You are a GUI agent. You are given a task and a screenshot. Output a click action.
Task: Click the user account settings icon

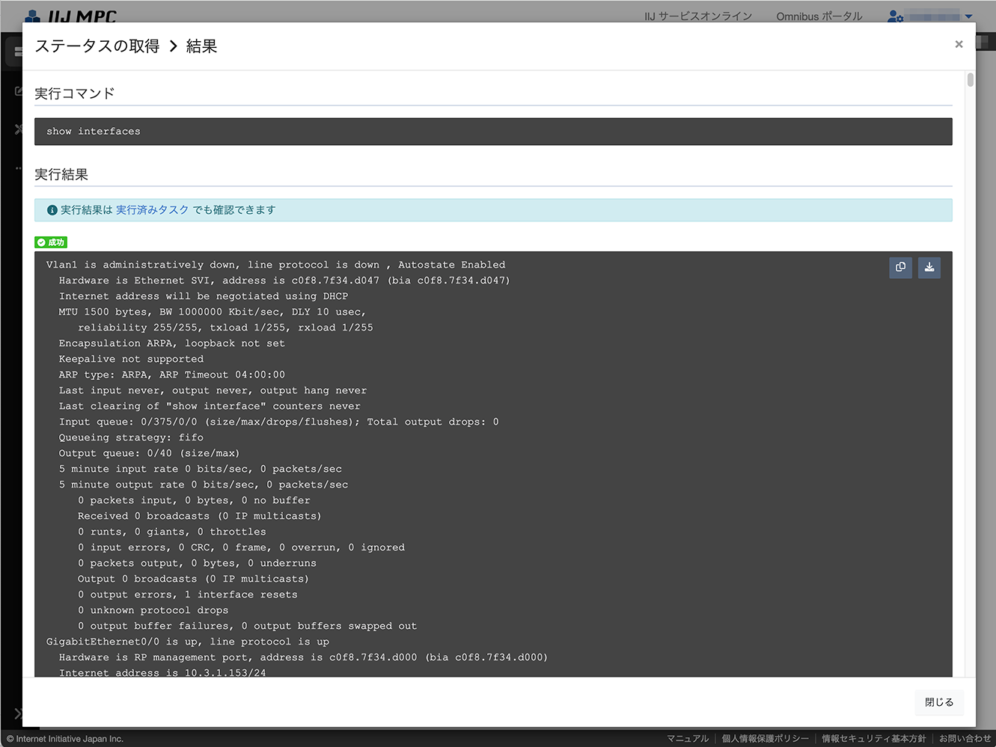point(895,16)
